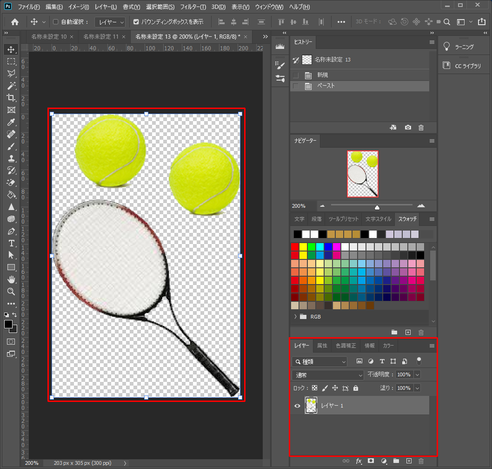Select the Clone Stamp tool
Screen dimensions: 492x469
click(11, 158)
